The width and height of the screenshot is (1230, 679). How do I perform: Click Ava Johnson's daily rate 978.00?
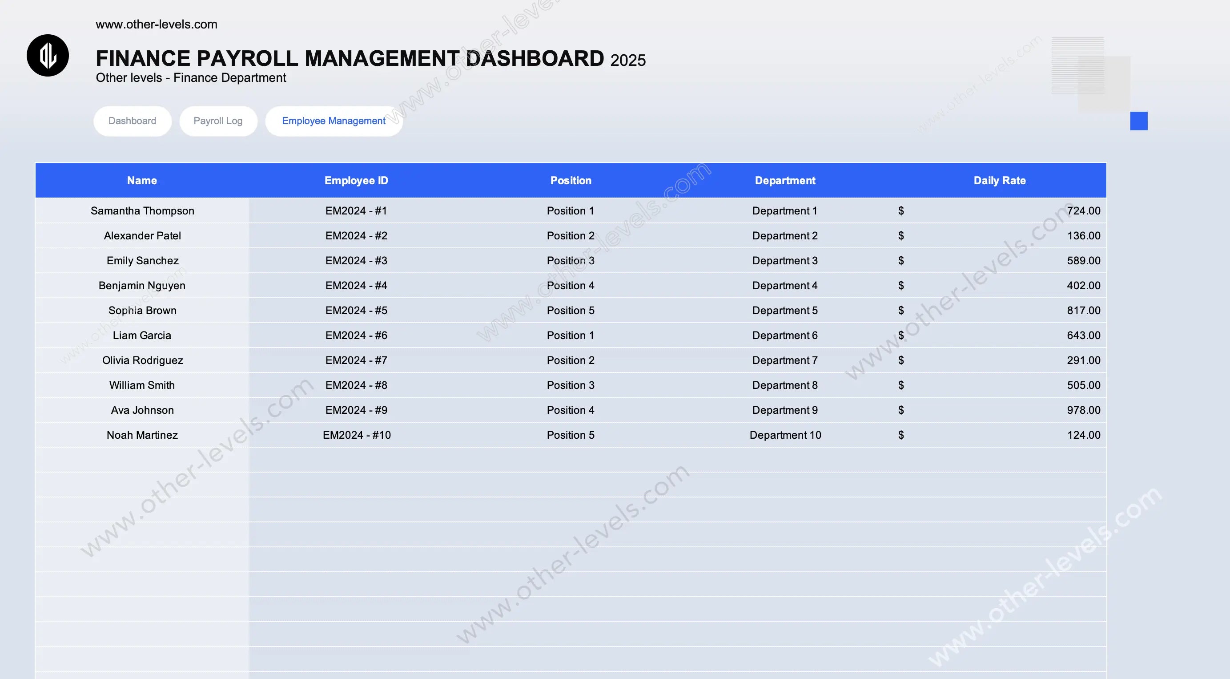pyautogui.click(x=1083, y=410)
